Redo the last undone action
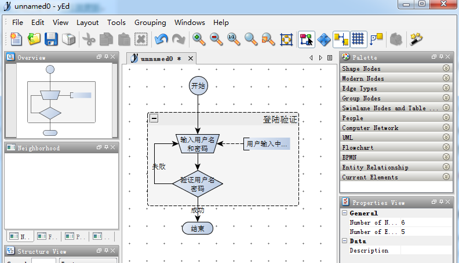Image resolution: width=459 pixels, height=263 pixels. pyautogui.click(x=178, y=39)
